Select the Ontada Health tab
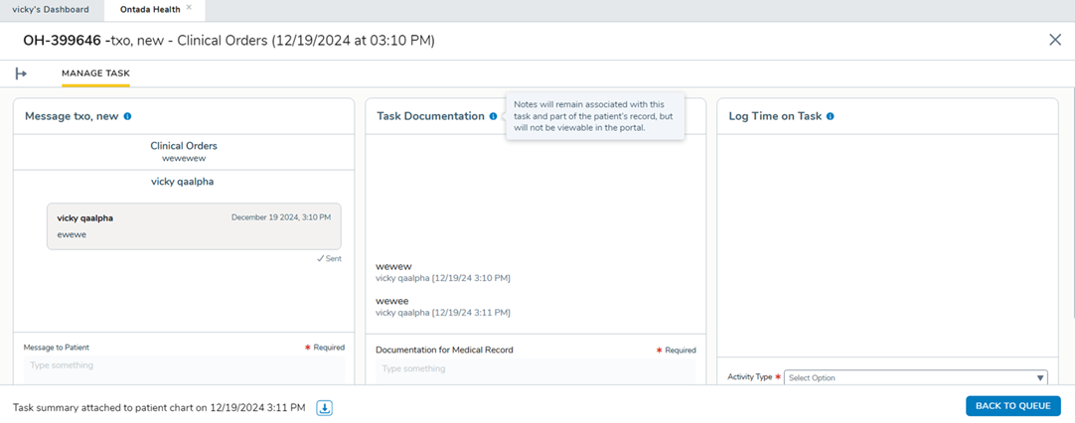 pyautogui.click(x=144, y=9)
